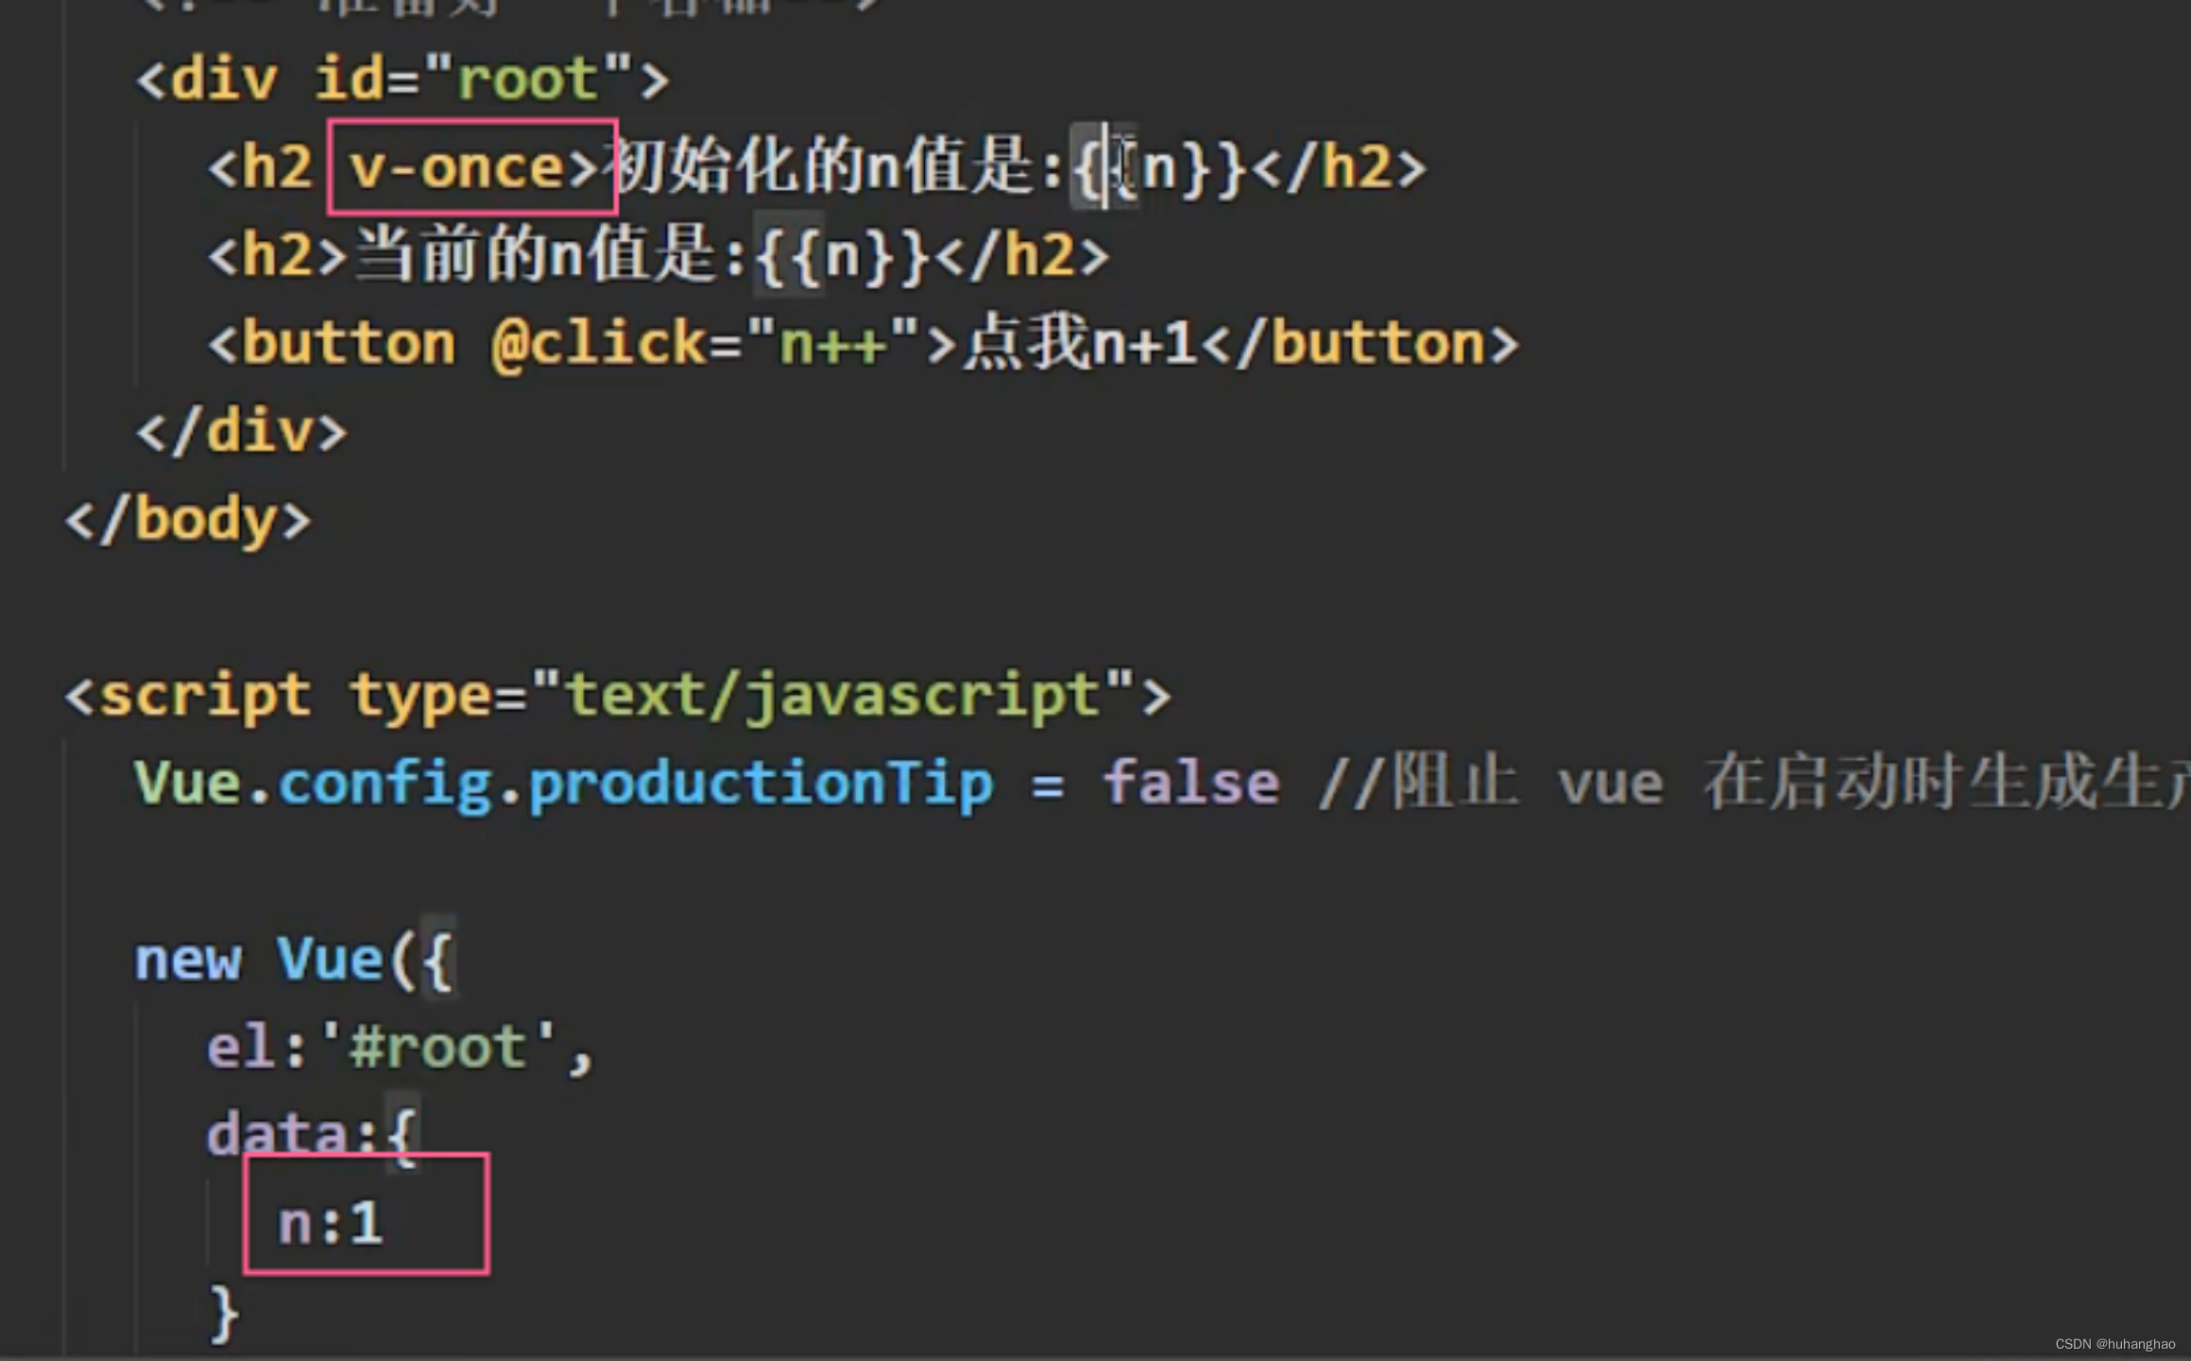Click the v-once directive text
The height and width of the screenshot is (1361, 2191).
click(x=458, y=168)
